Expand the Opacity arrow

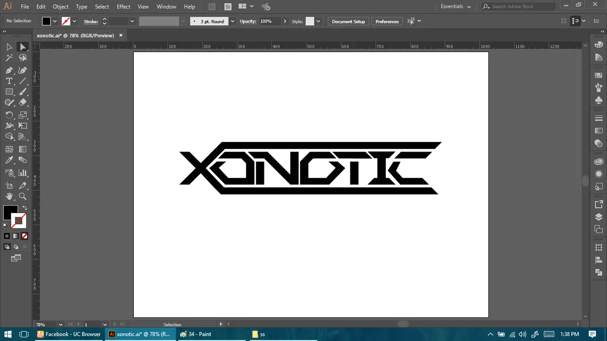[x=285, y=21]
